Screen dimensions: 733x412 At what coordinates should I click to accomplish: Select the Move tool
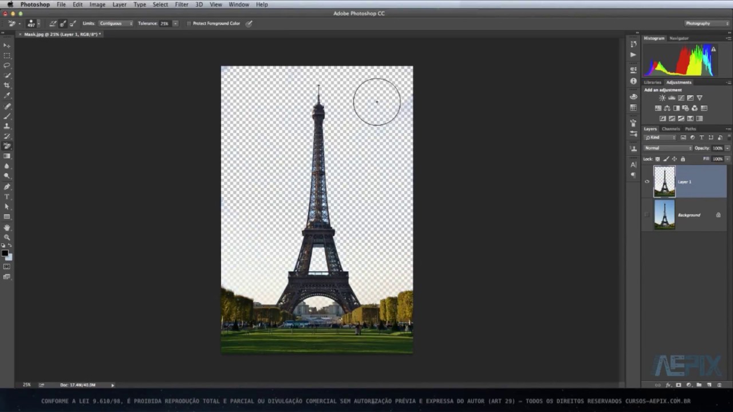[x=7, y=45]
